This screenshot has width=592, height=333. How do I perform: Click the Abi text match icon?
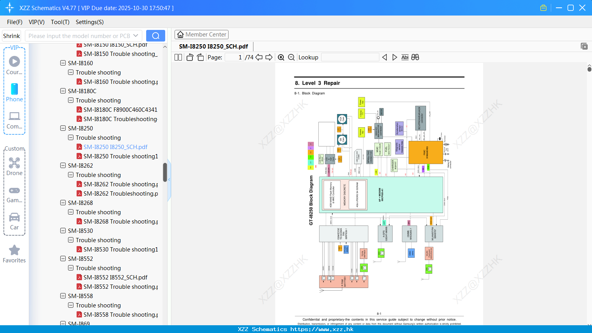click(x=405, y=57)
